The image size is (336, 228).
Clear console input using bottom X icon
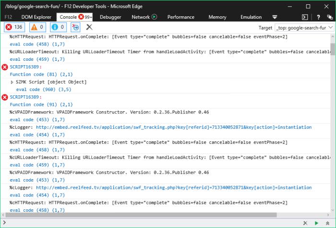click(x=305, y=223)
